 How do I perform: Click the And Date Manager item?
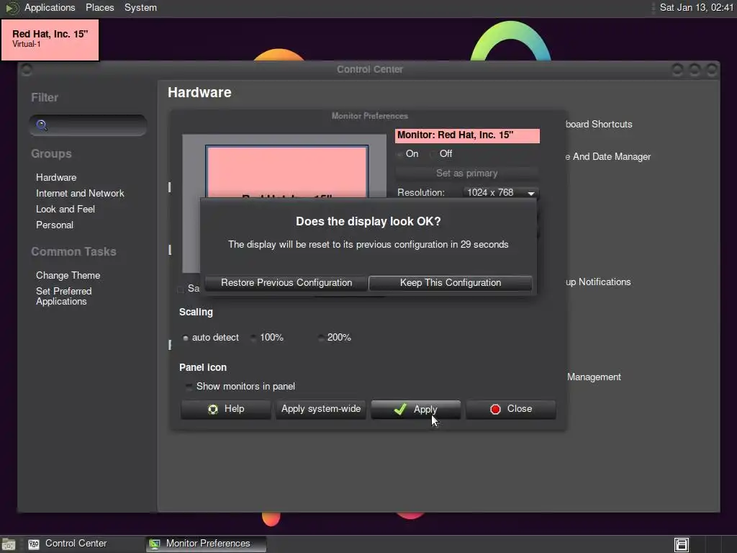(608, 156)
